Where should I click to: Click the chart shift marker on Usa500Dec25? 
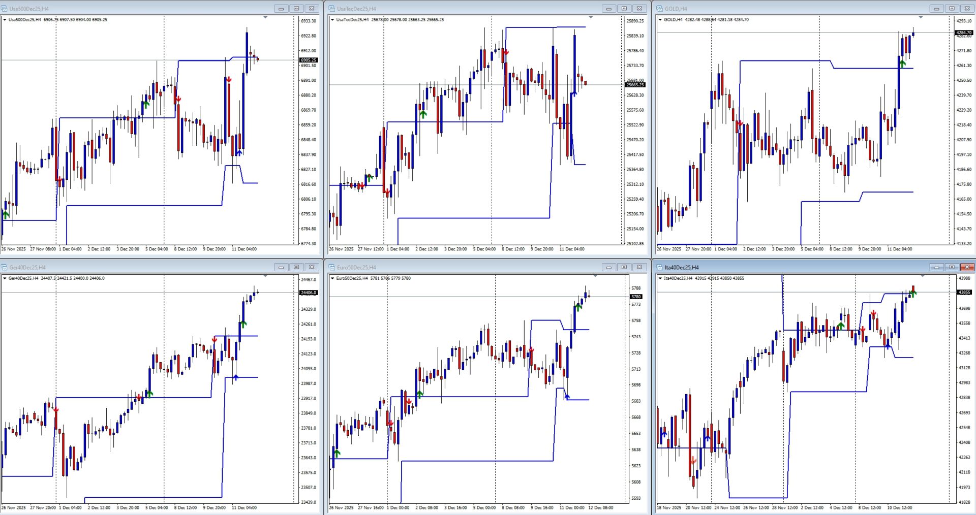(x=265, y=18)
